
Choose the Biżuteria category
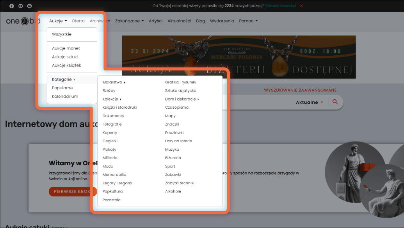pyautogui.click(x=173, y=158)
